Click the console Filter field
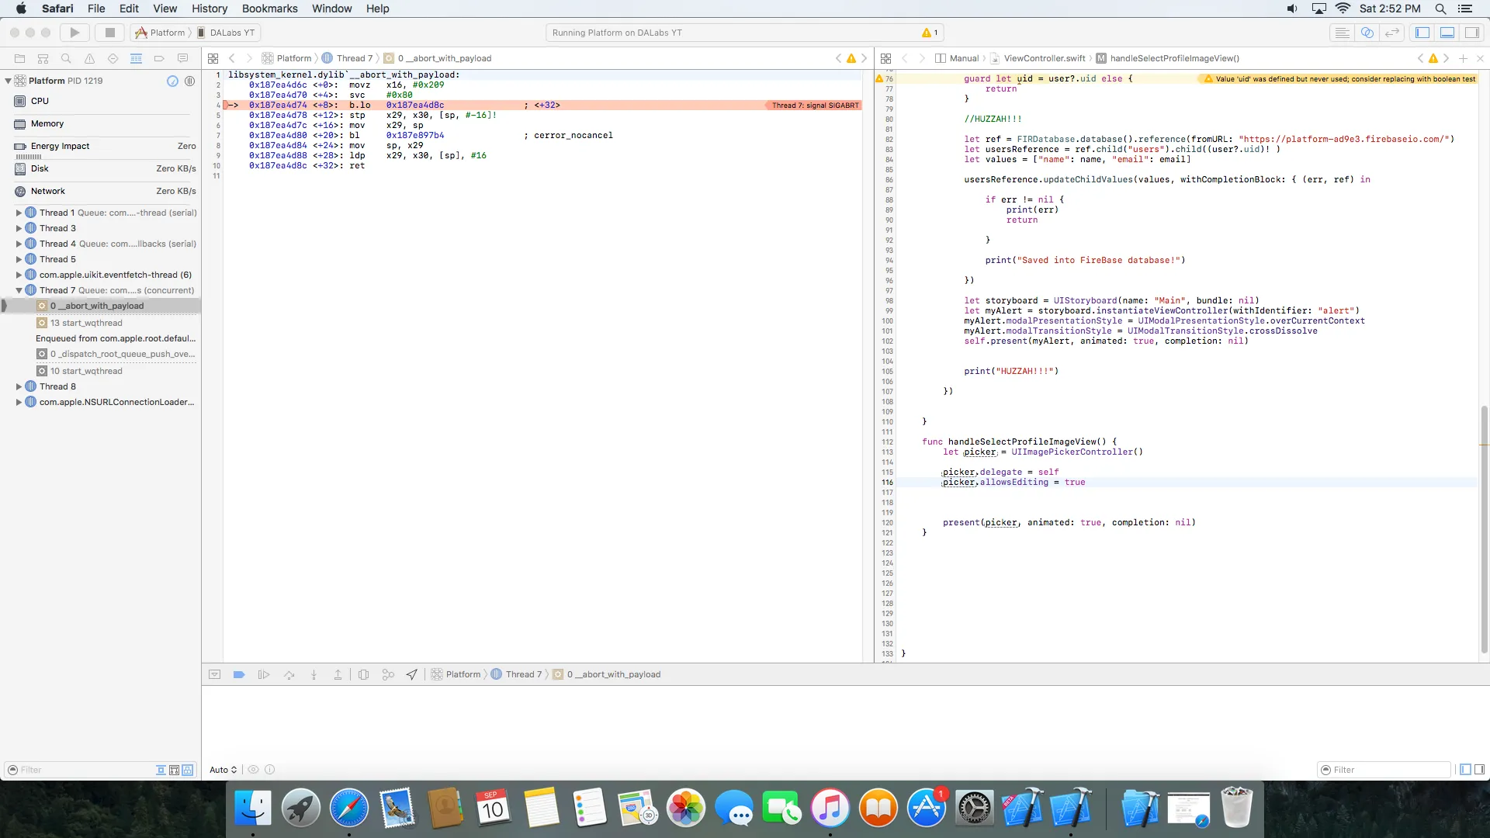Image resolution: width=1490 pixels, height=838 pixels. [1385, 770]
